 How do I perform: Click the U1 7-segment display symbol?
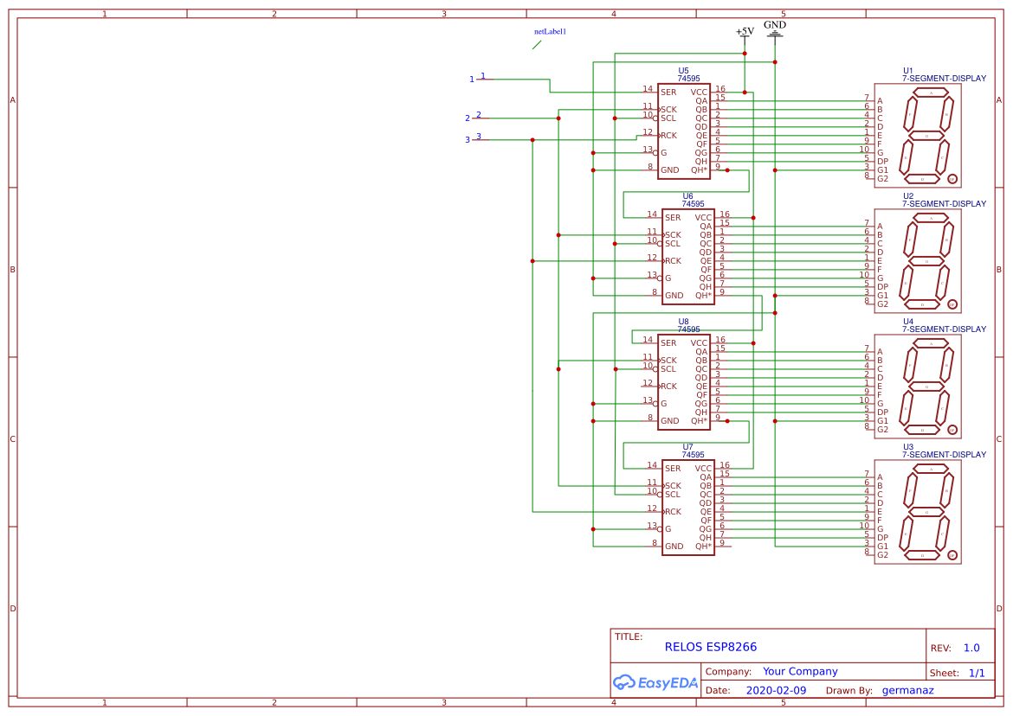click(x=916, y=136)
